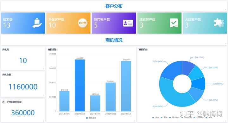Screen dimensions: 228x123
Task: Select the 2021年05月 bar
Action: coord(111,97)
